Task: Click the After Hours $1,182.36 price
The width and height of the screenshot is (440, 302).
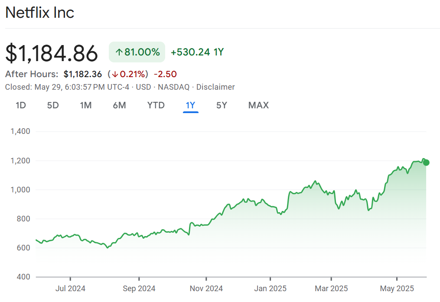Action: coord(83,74)
